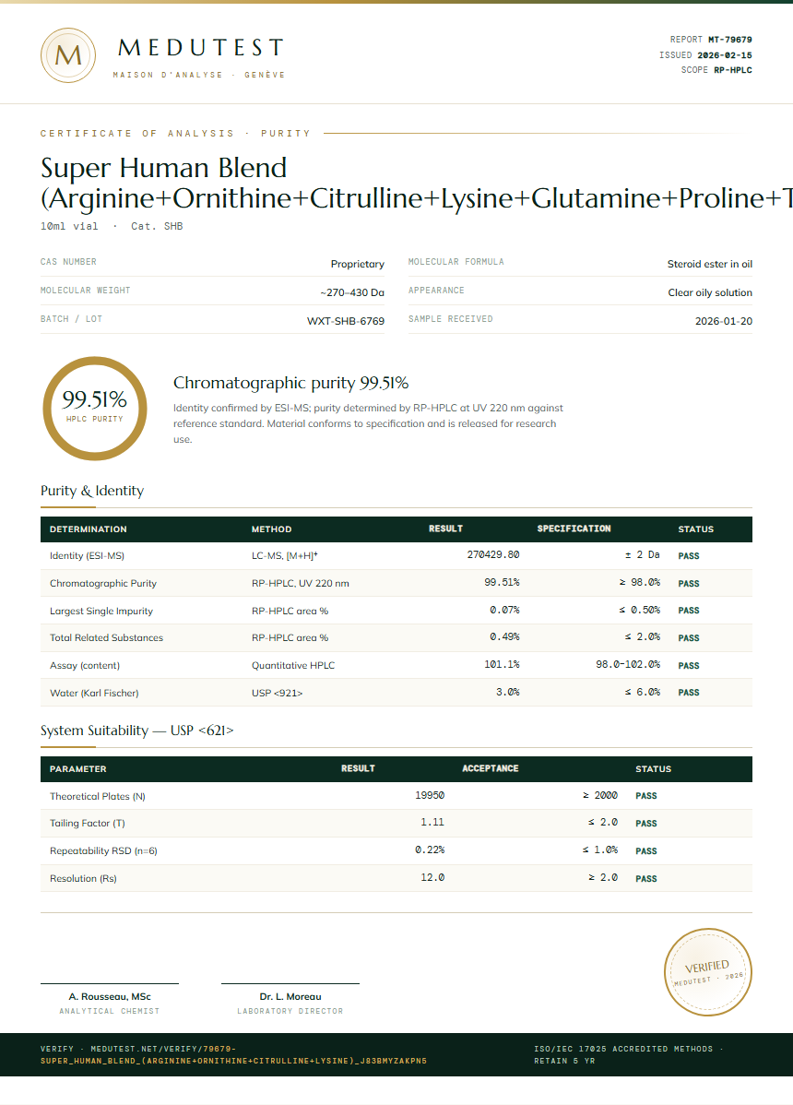The width and height of the screenshot is (793, 1105).
Task: Select 'Quantitative HPLC' method cell
Action: [x=293, y=665]
